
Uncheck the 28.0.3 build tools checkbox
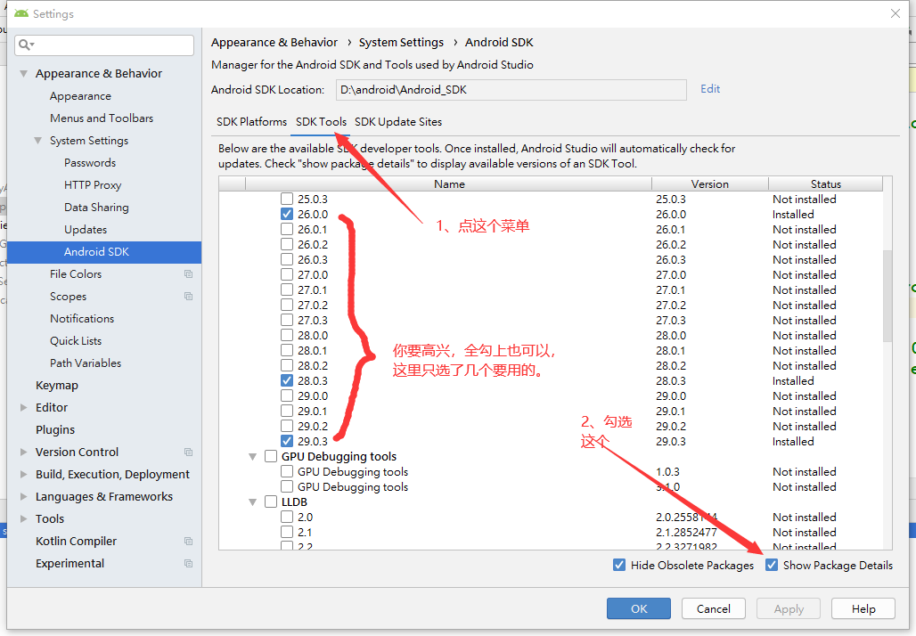287,380
